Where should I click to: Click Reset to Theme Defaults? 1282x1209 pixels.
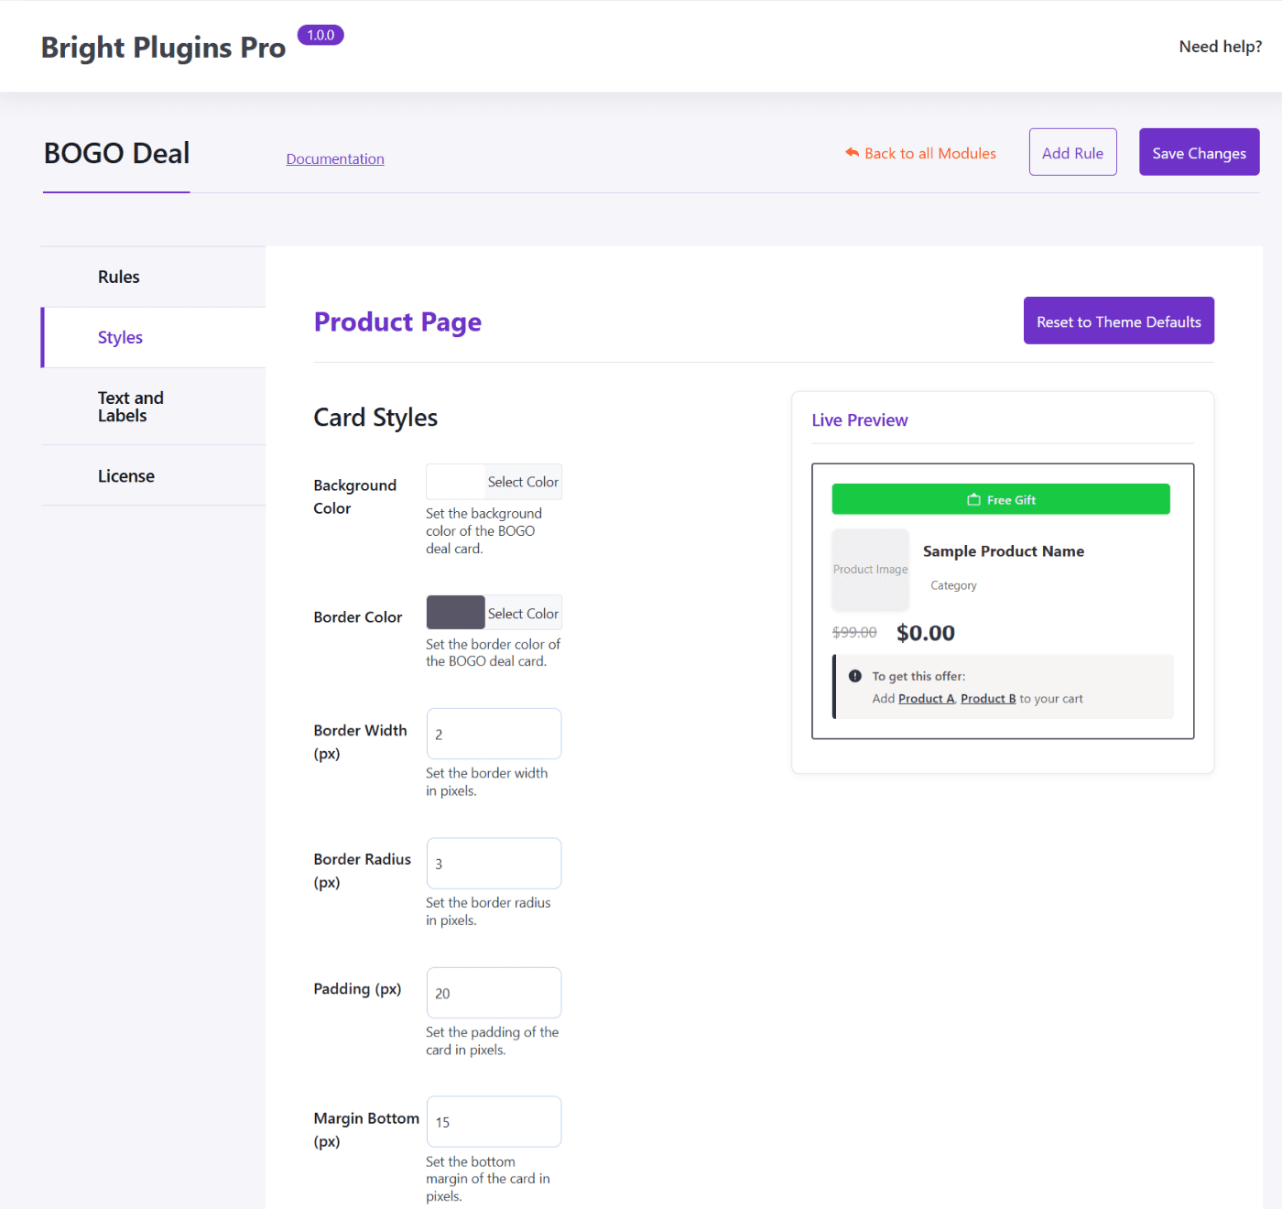pos(1118,321)
